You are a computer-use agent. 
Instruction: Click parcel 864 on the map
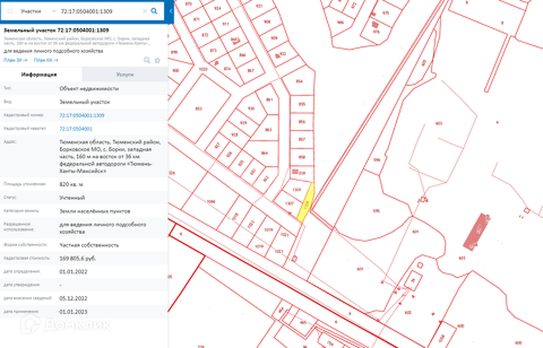265,153
